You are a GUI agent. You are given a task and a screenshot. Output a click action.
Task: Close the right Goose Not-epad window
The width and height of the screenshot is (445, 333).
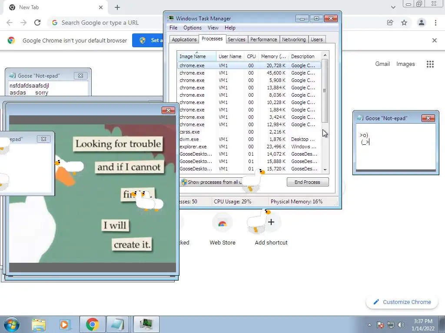pyautogui.click(x=428, y=118)
